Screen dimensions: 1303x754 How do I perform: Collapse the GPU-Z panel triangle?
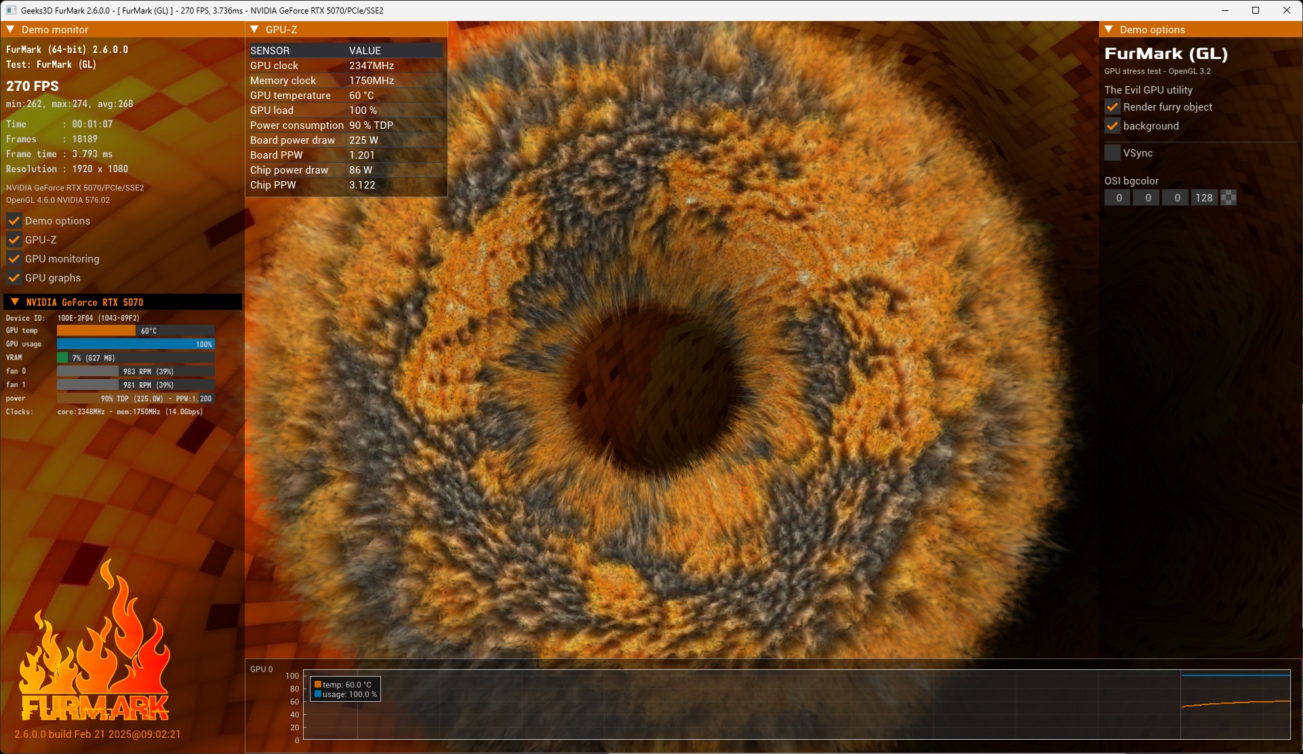click(255, 29)
